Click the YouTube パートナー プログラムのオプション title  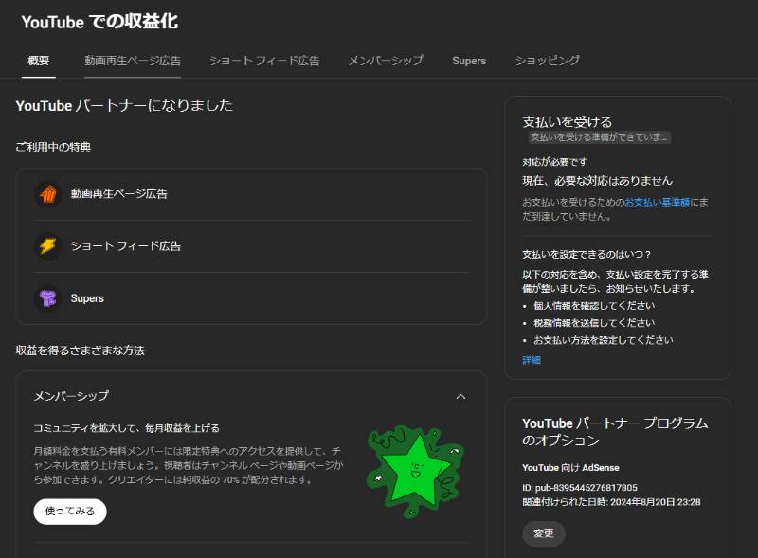615,431
